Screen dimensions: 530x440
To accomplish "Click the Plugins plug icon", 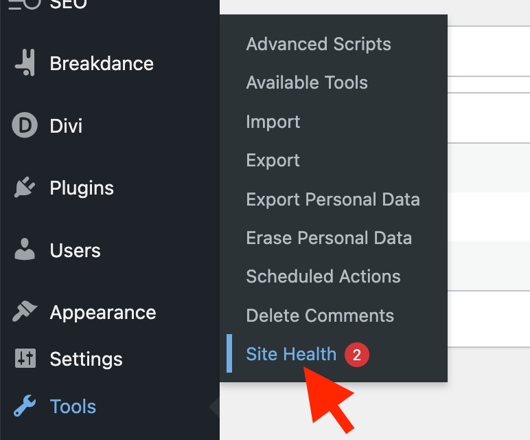I will tap(25, 188).
